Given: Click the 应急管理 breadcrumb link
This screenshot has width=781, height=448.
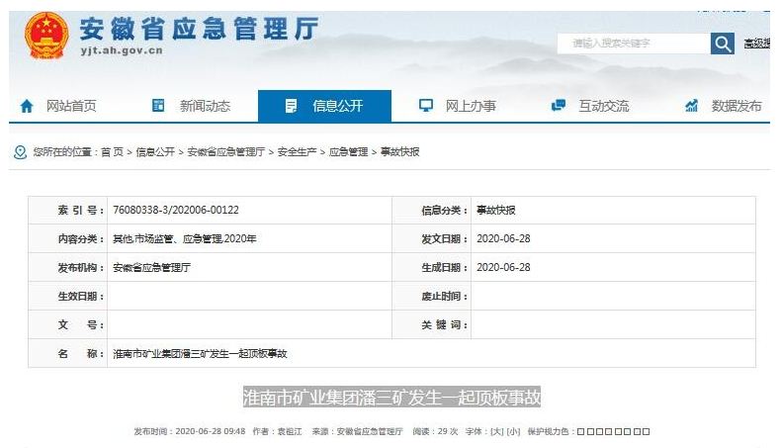Looking at the screenshot, I should pos(348,152).
